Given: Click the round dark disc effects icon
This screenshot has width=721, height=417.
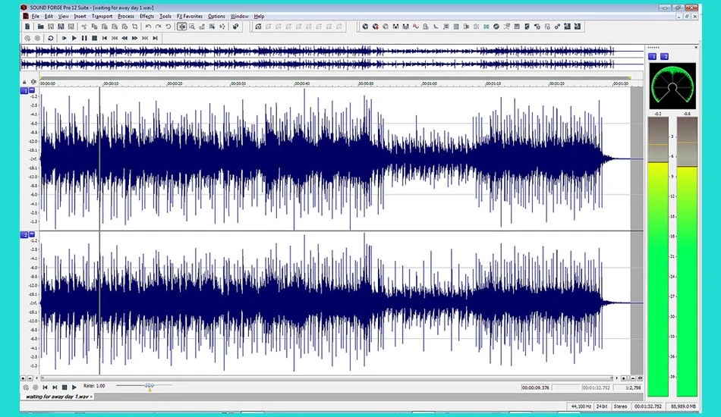Looking at the screenshot, I should click(496, 27).
